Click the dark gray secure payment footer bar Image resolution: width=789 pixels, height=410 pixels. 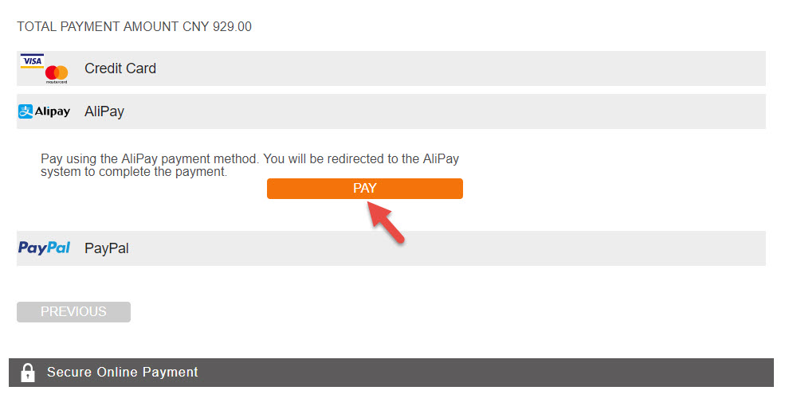coord(391,373)
